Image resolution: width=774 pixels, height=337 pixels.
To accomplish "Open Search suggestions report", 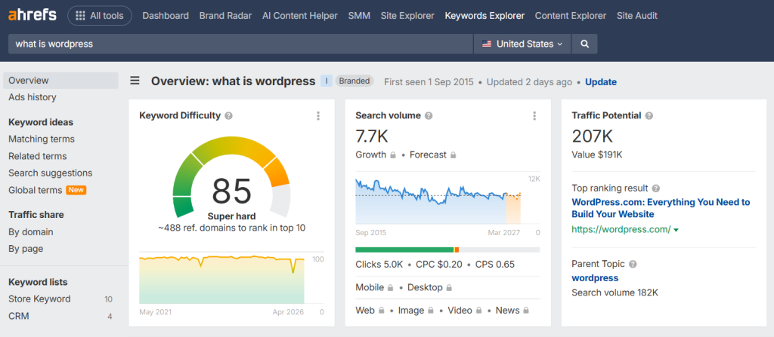I will [51, 173].
